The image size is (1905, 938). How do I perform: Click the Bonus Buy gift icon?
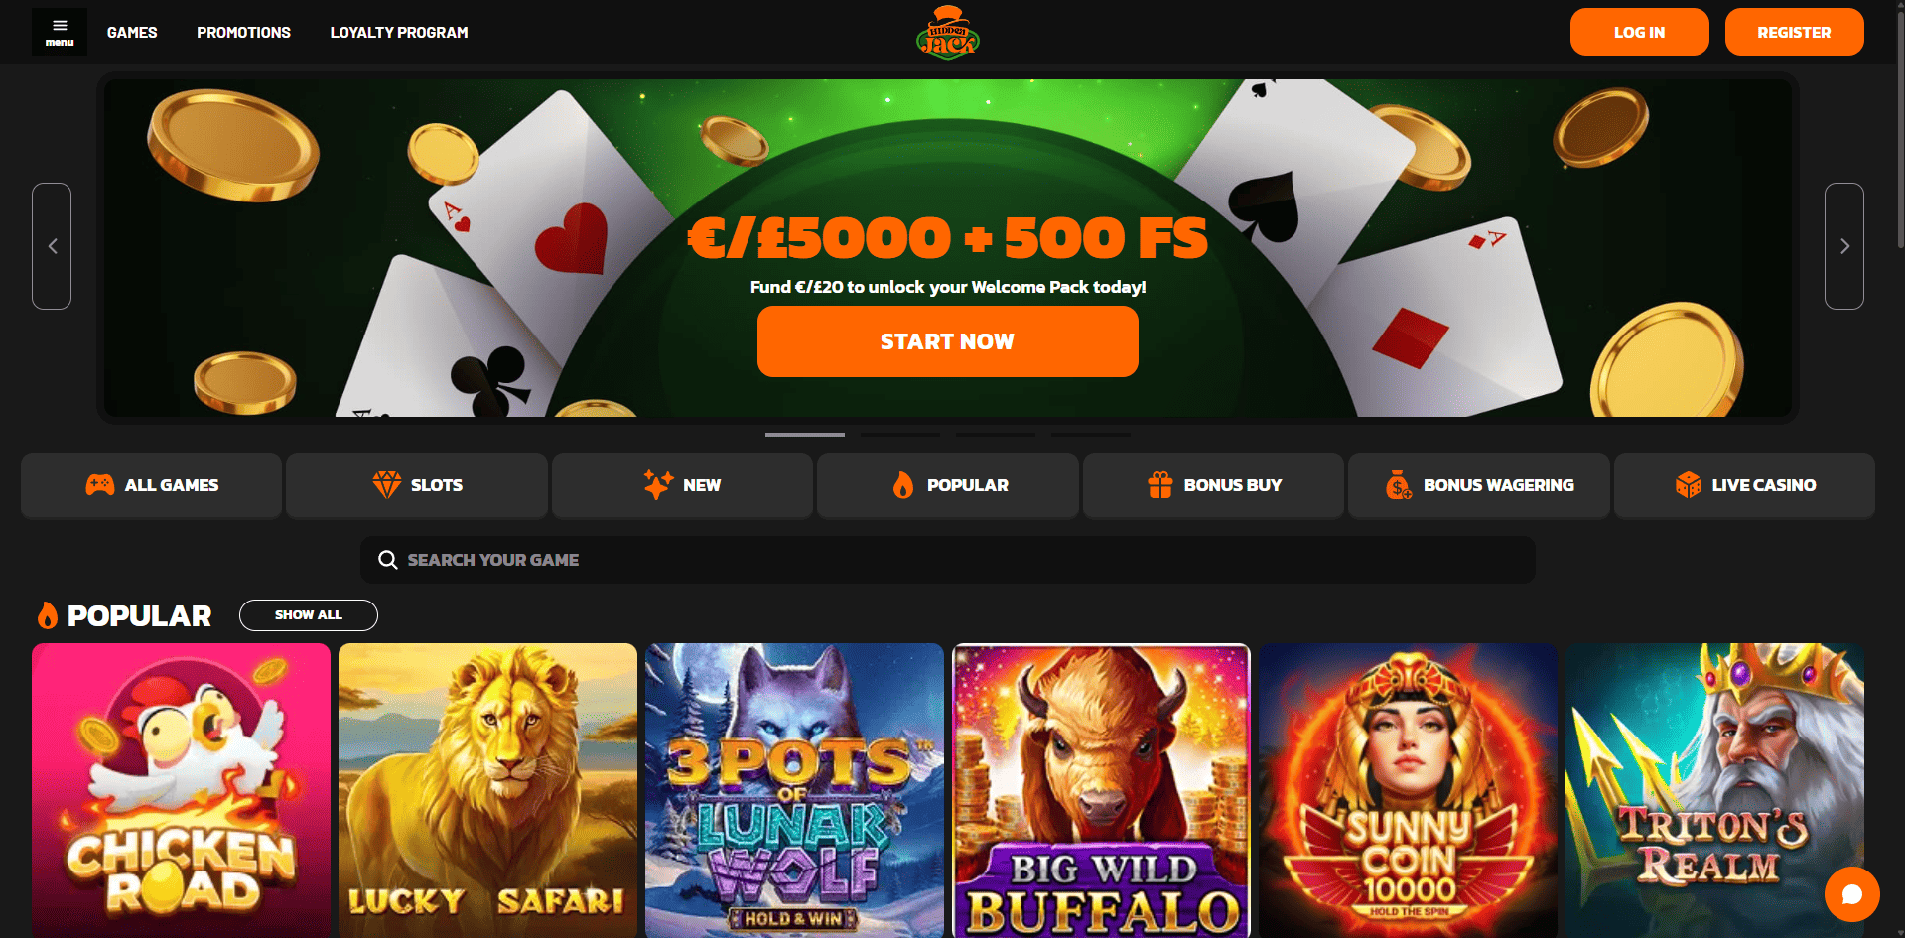point(1159,484)
